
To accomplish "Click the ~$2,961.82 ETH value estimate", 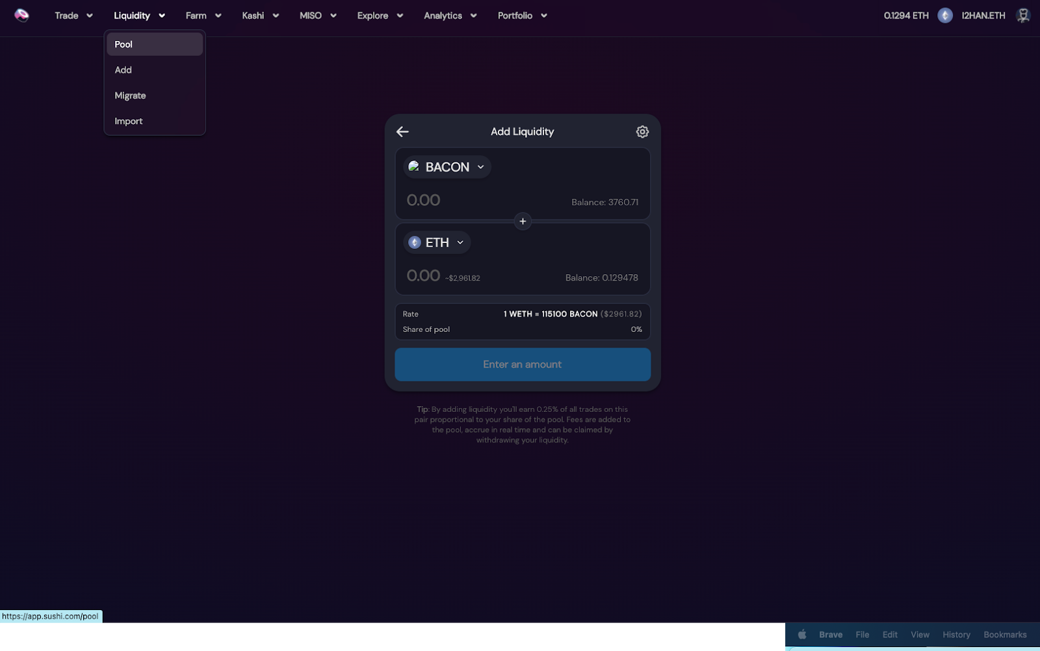I will pyautogui.click(x=463, y=278).
